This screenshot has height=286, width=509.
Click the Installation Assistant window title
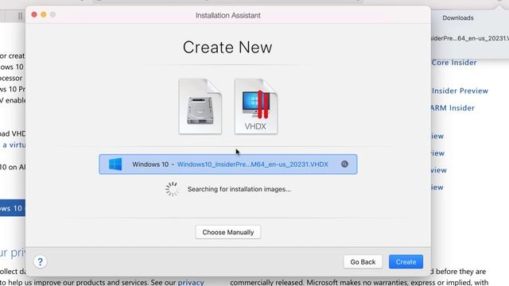(228, 15)
